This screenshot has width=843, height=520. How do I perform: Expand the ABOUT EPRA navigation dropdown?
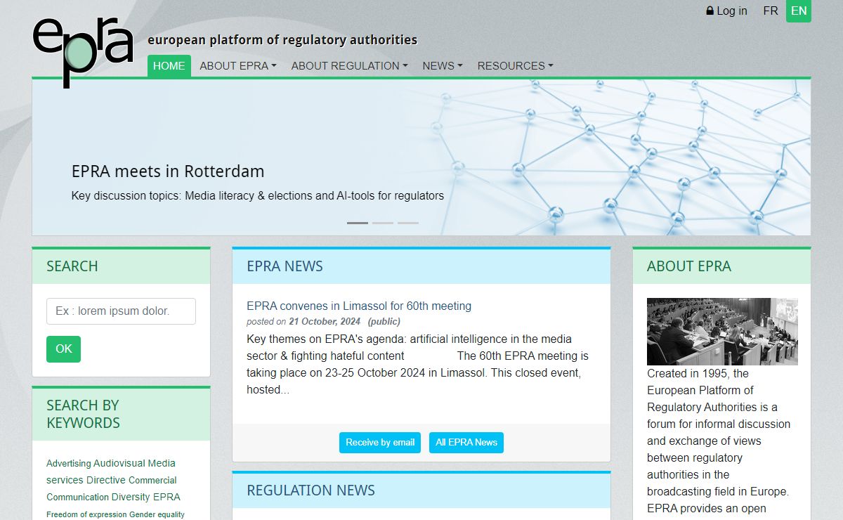point(238,66)
